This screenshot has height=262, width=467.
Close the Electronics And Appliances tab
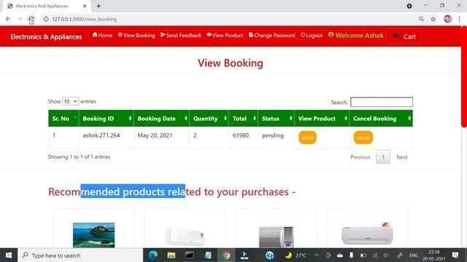click(x=85, y=6)
